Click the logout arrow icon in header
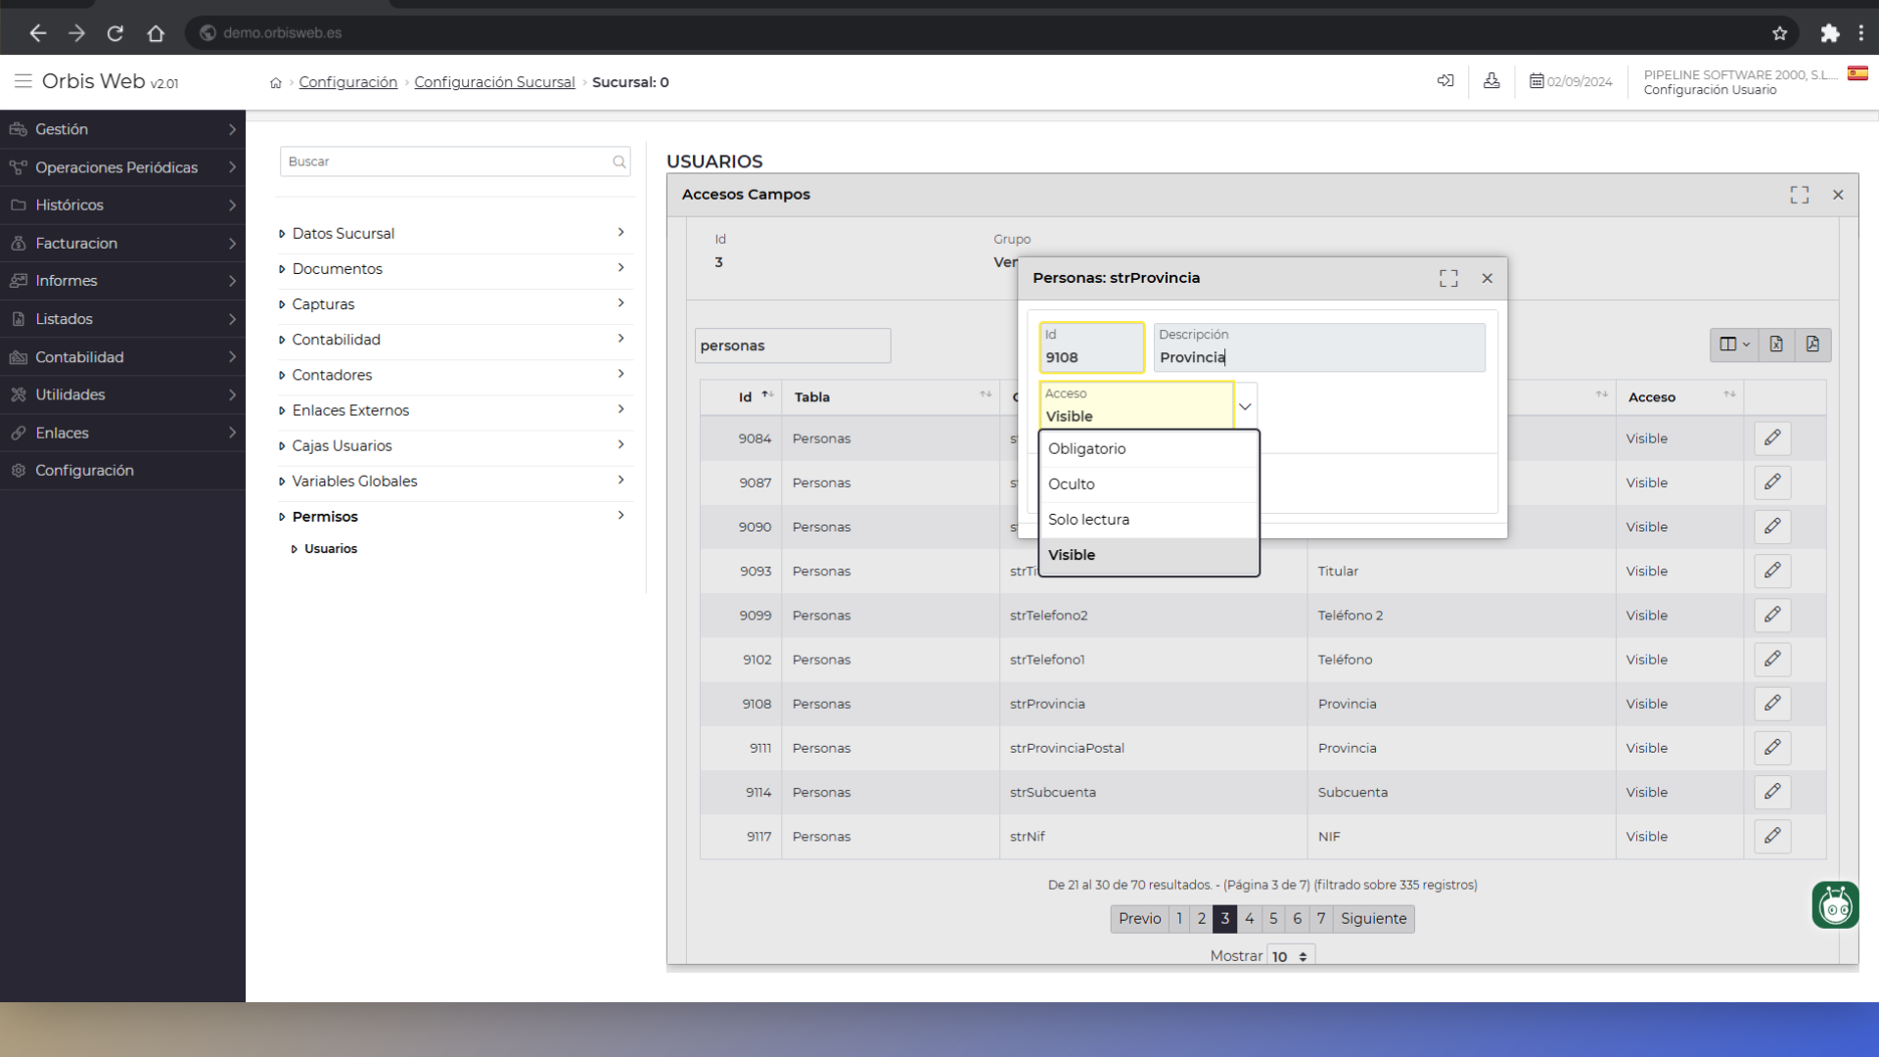The width and height of the screenshot is (1879, 1057). (1445, 81)
